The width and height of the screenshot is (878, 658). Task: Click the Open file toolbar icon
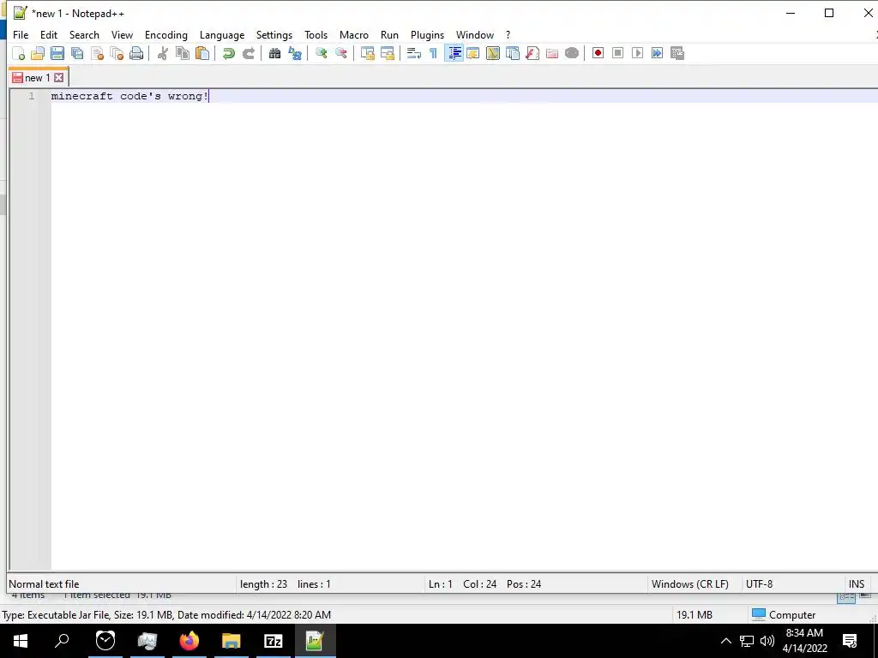point(38,53)
